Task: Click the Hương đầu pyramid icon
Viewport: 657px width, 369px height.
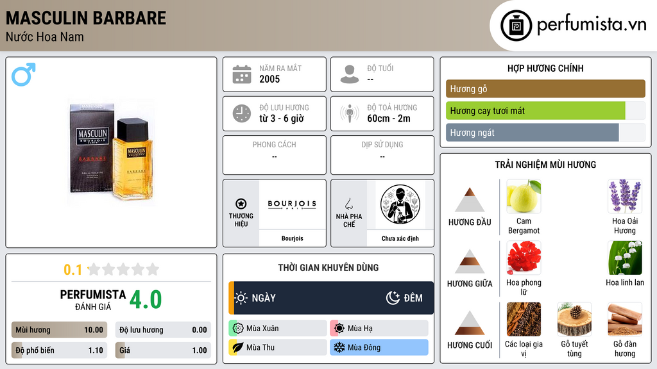Action: click(470, 200)
